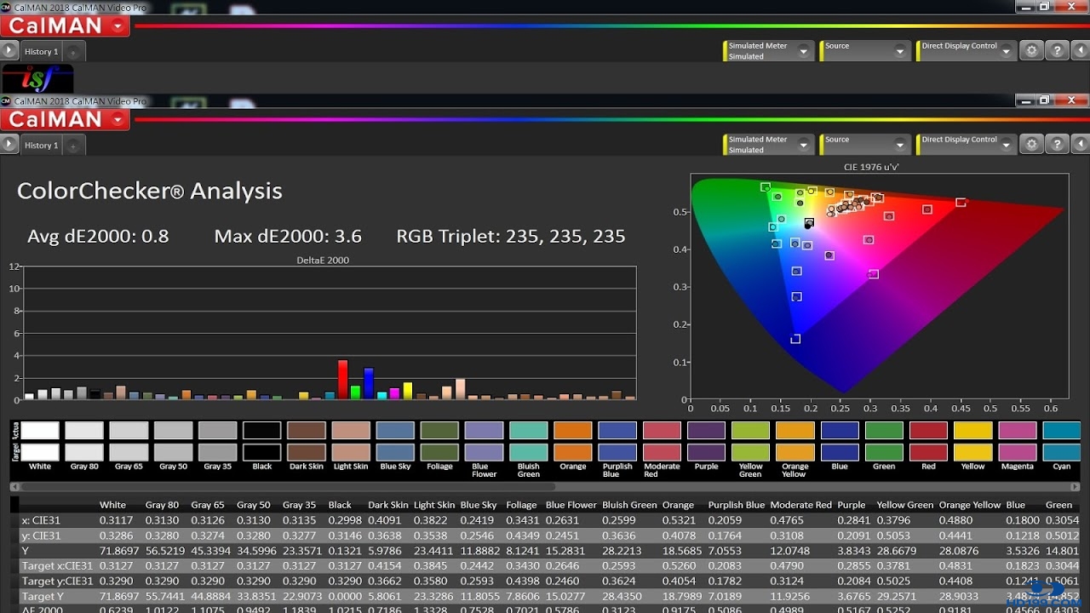This screenshot has width=1090, height=613.
Task: Expand Simulated Meter dropdown in lower window
Action: pyautogui.click(x=803, y=146)
